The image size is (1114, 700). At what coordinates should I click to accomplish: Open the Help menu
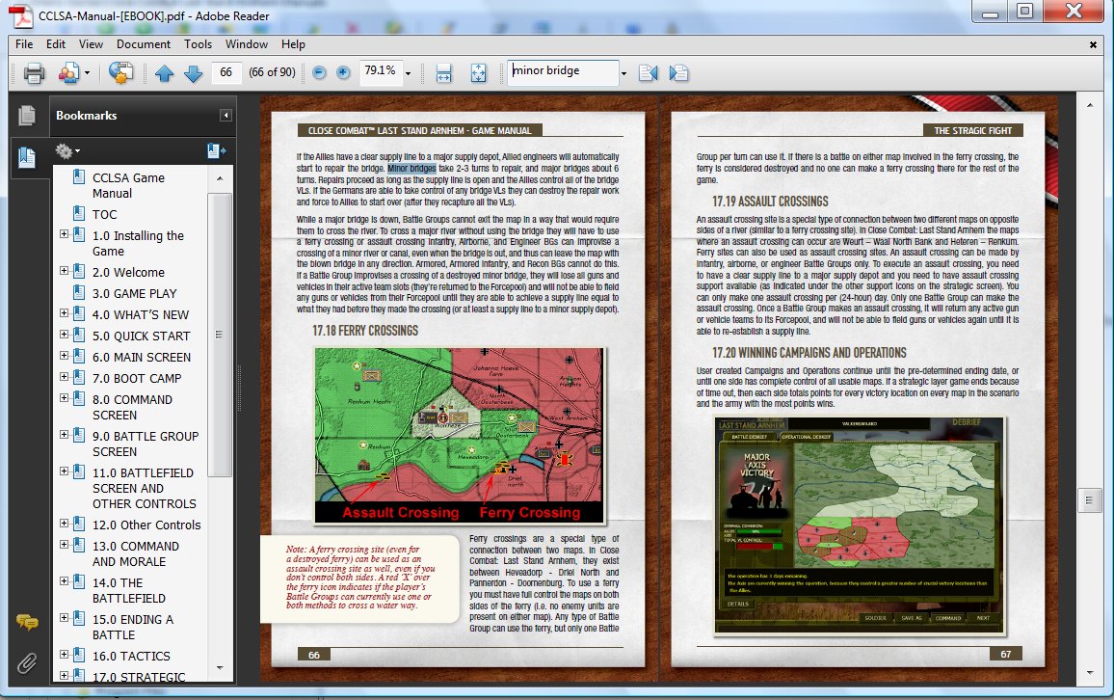[x=293, y=44]
